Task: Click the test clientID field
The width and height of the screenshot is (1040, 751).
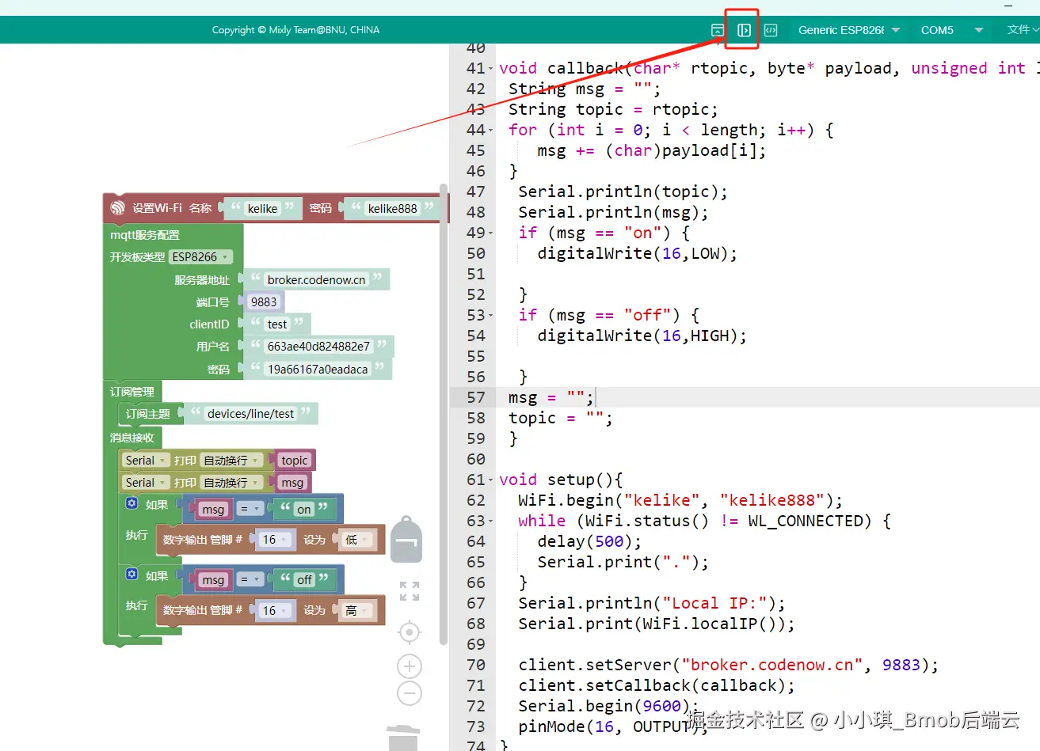Action: click(277, 324)
